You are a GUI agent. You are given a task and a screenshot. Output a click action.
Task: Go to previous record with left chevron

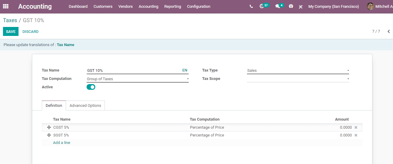(389, 31)
